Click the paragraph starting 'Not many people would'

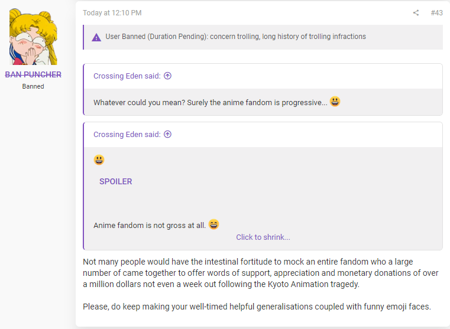(261, 273)
